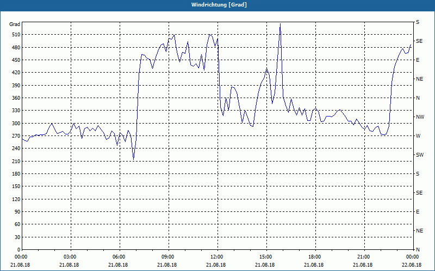Click the '480' value on the degree axis
Screen dimensions: 435x271
pos(16,48)
